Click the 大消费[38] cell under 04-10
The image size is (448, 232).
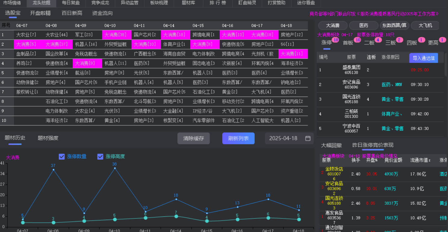[117, 35]
